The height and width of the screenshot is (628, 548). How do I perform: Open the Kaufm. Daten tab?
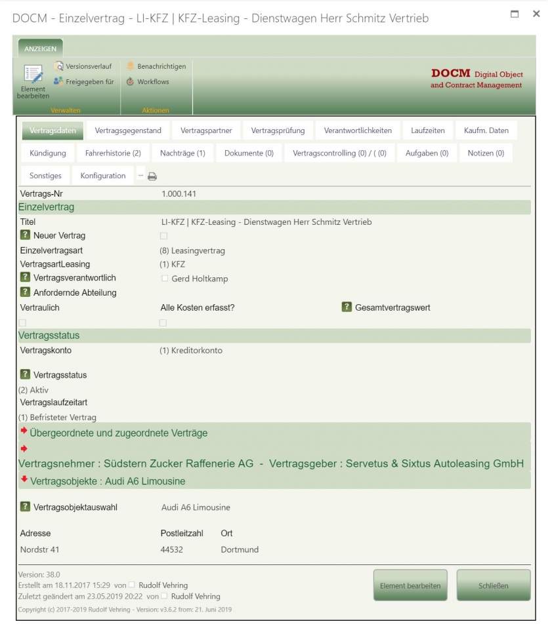click(486, 130)
